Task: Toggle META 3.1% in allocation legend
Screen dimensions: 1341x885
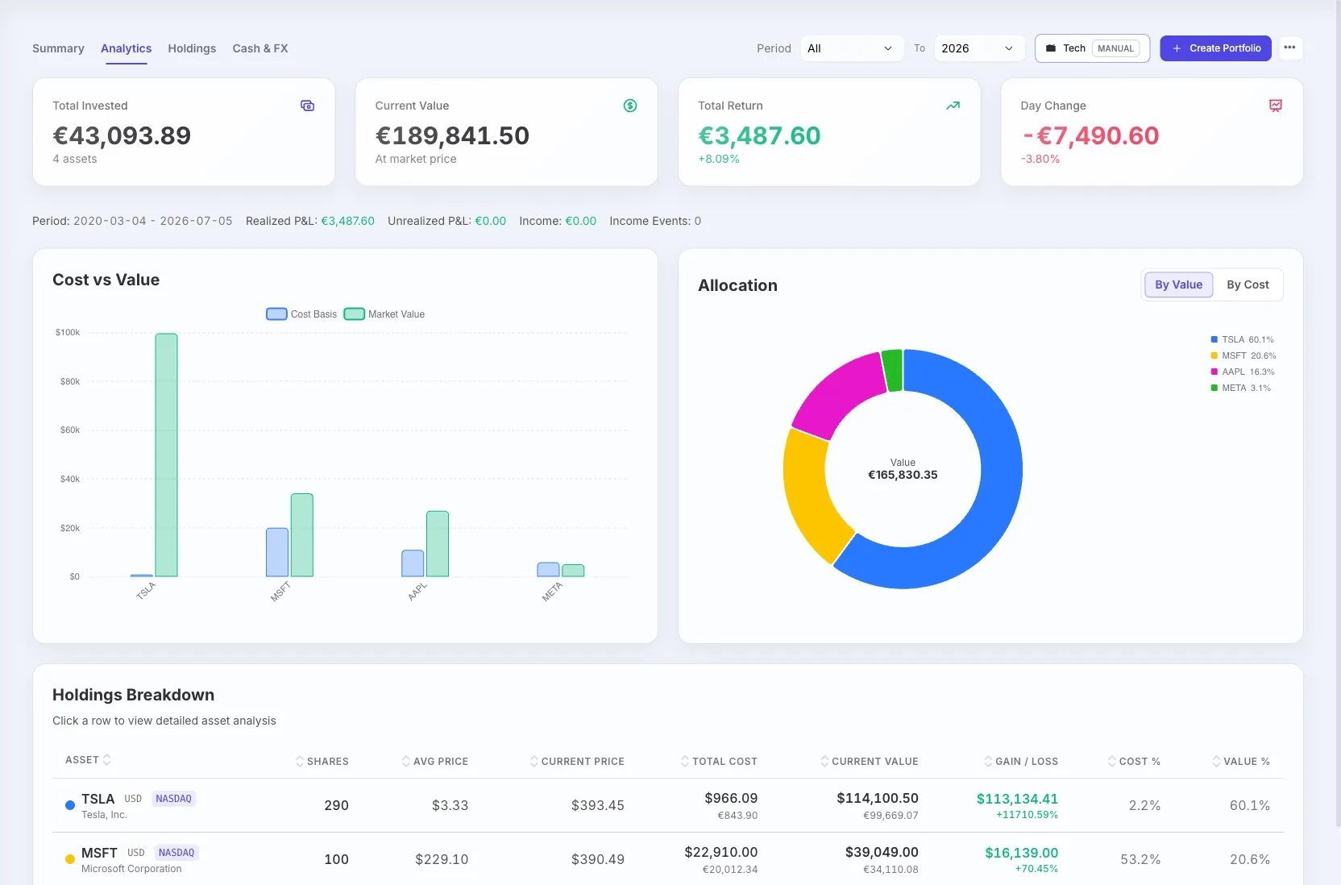Action: coord(1240,388)
